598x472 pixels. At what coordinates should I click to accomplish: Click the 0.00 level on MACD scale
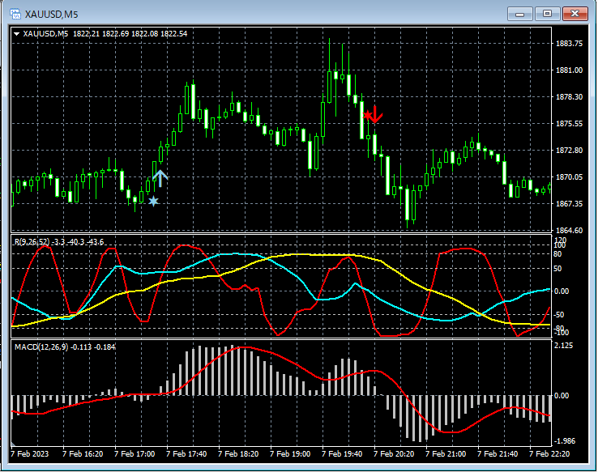[x=562, y=396]
